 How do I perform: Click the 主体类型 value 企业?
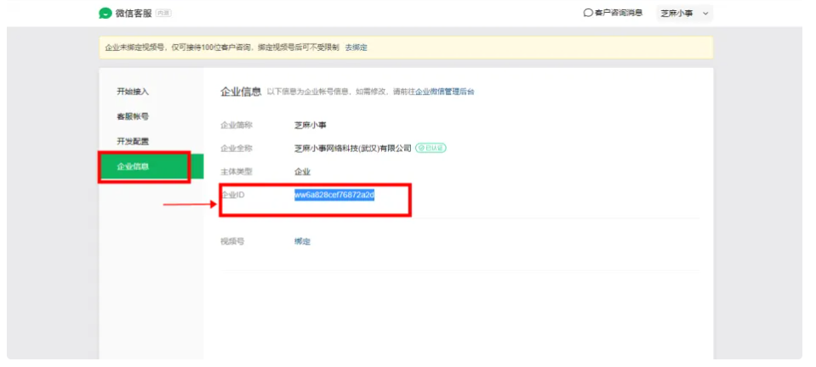tap(302, 172)
